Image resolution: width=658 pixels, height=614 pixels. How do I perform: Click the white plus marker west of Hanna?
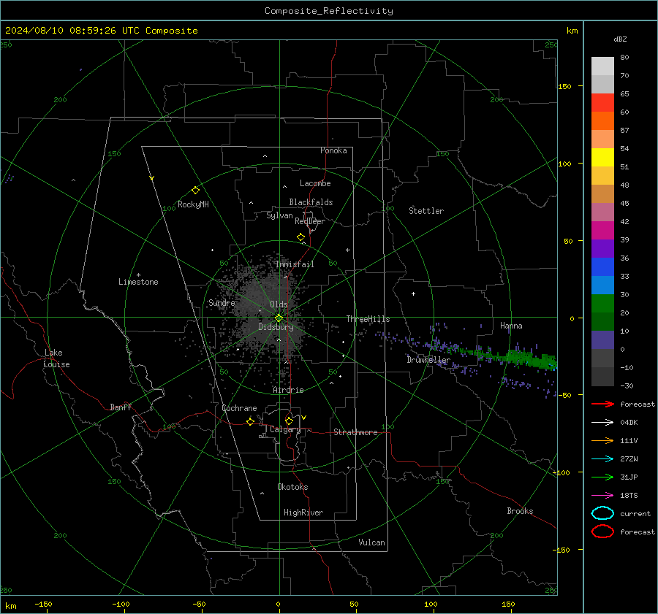[413, 293]
